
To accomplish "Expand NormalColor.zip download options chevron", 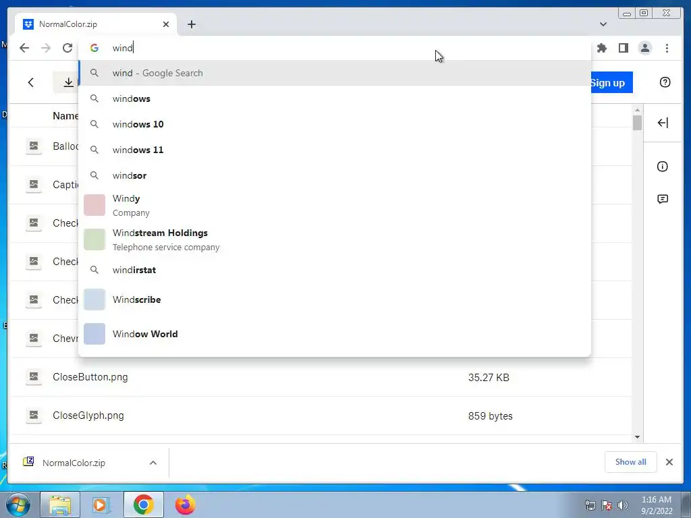I will (153, 463).
